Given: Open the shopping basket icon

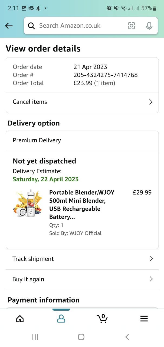Looking at the screenshot, I should point(102,319).
